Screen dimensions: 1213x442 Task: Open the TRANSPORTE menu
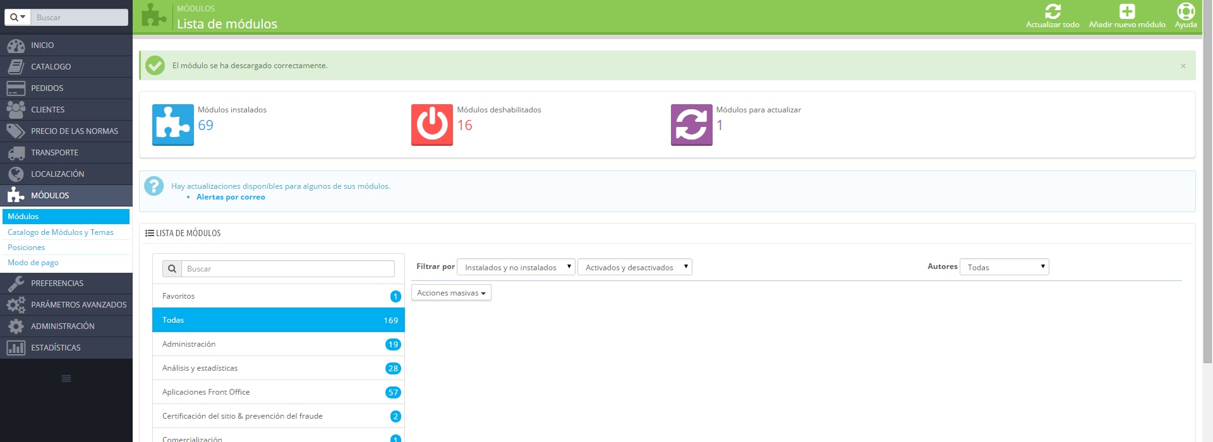[x=66, y=153]
